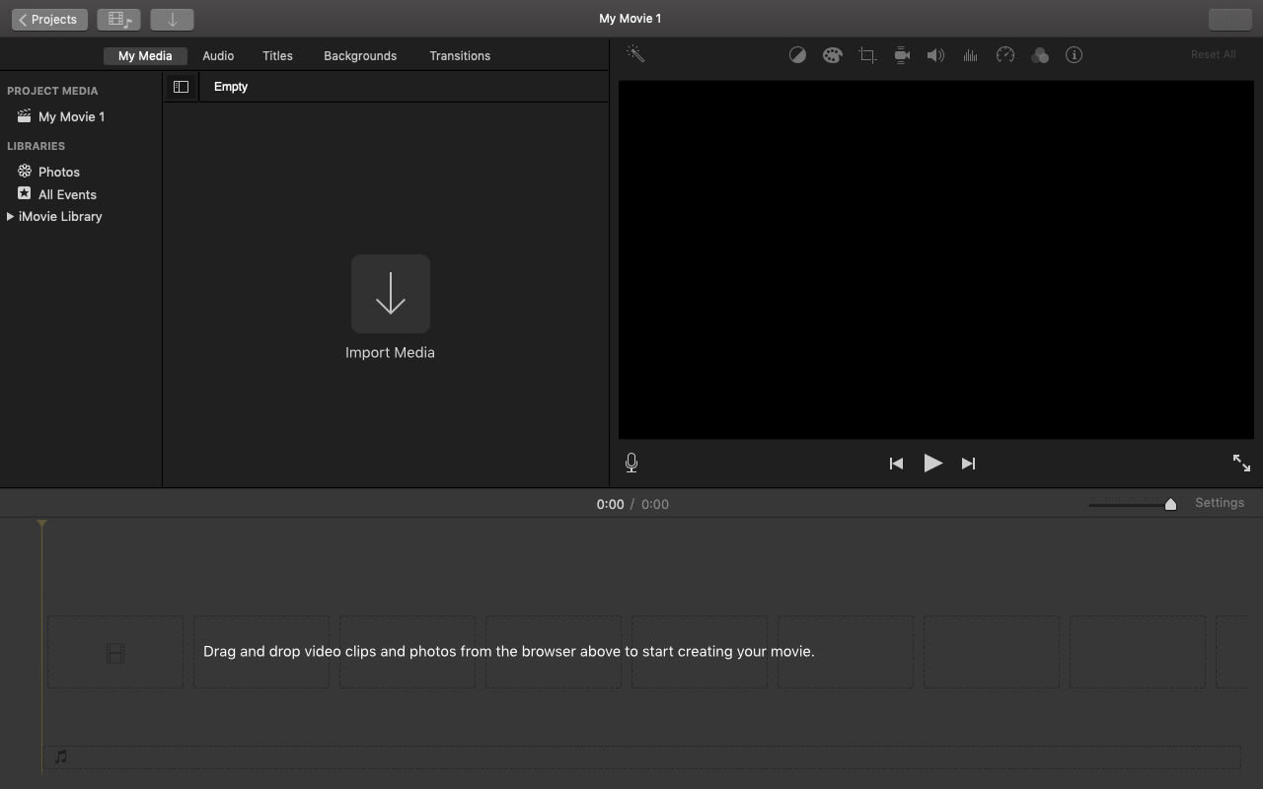Open the Transitions tab
The width and height of the screenshot is (1263, 789).
click(460, 56)
